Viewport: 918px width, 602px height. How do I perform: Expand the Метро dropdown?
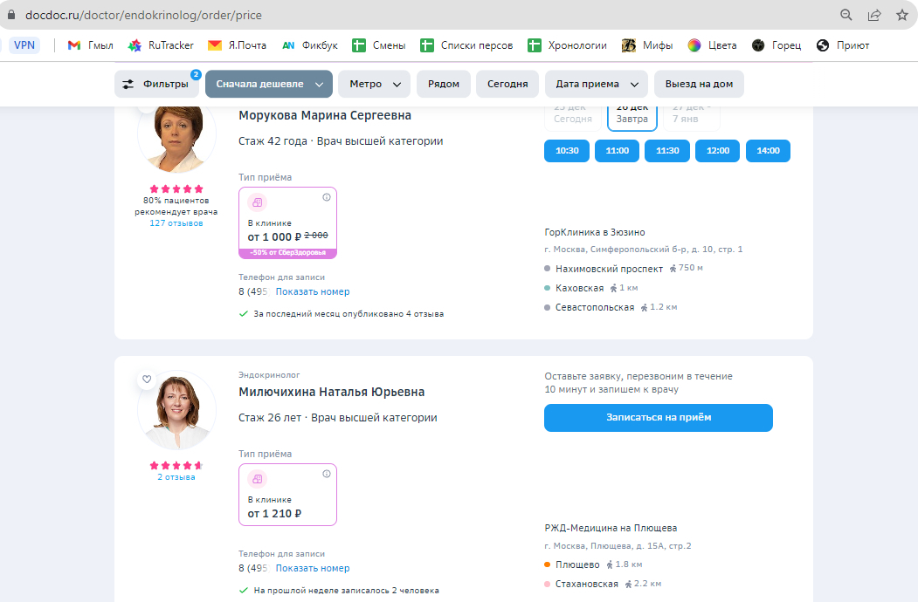[375, 85]
